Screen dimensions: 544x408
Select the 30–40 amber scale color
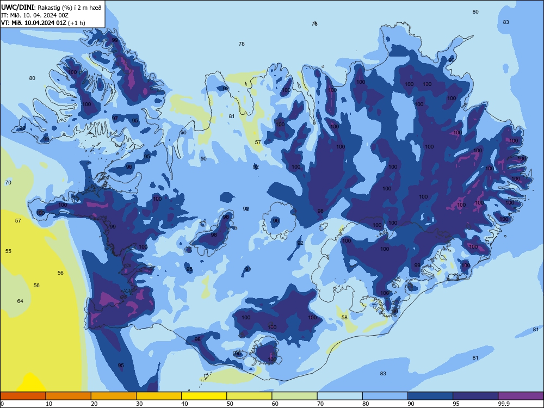click(159, 396)
